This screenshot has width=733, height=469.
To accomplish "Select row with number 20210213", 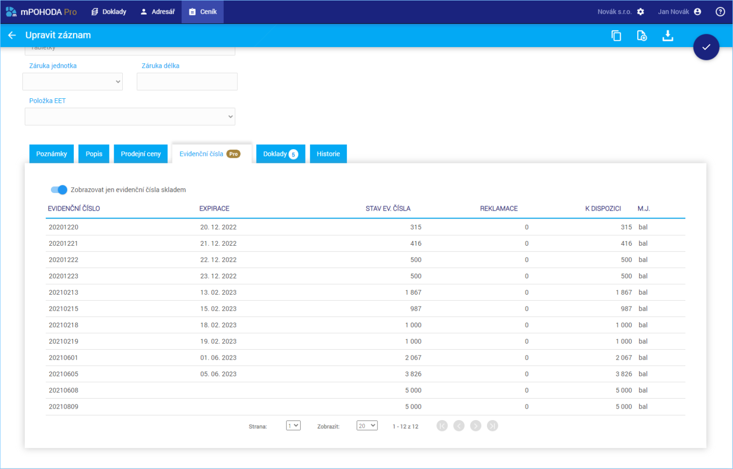I will [366, 292].
